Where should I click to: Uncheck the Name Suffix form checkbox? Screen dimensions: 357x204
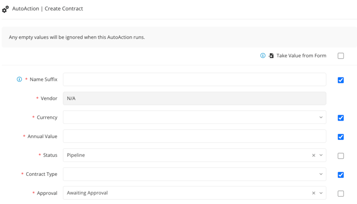point(340,80)
